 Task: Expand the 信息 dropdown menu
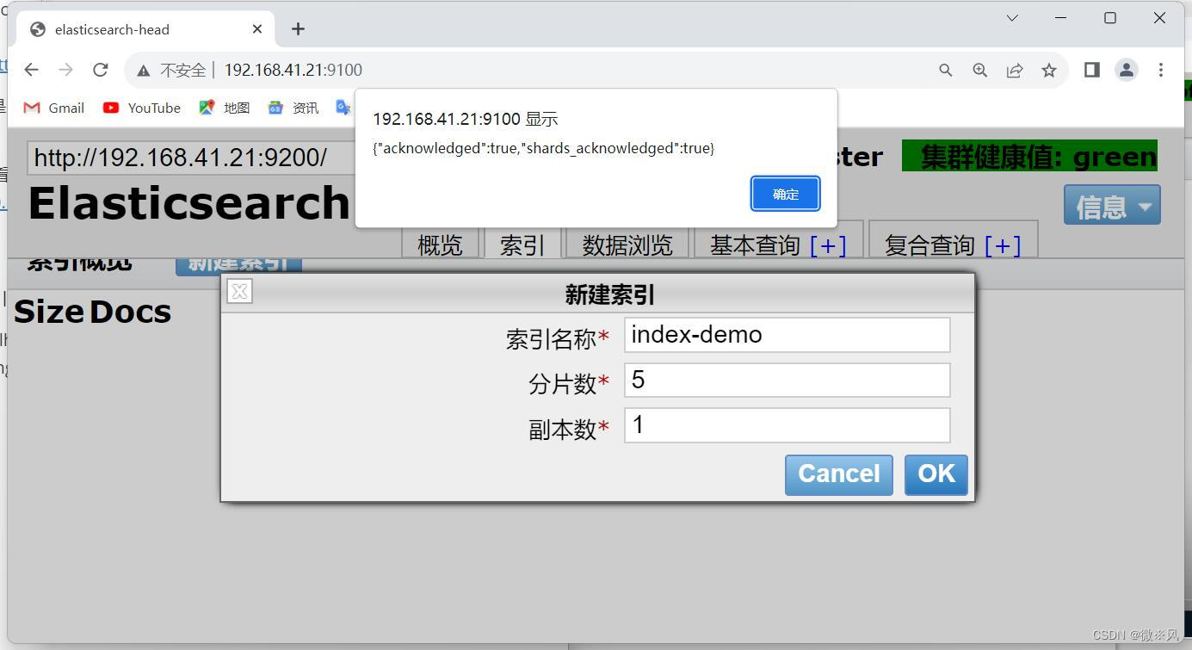click(1112, 205)
